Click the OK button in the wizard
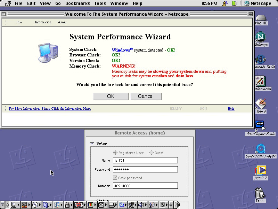The width and height of the screenshot is (278, 209). pyautogui.click(x=111, y=96)
